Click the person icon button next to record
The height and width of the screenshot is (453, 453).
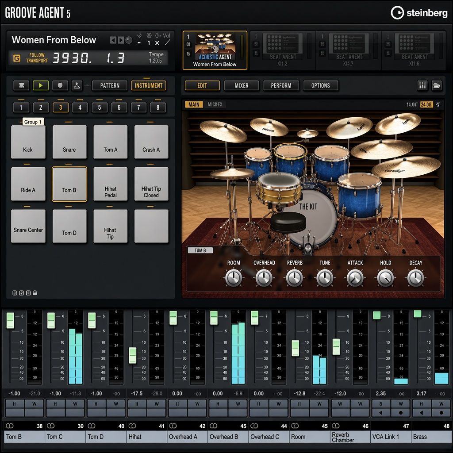click(x=77, y=85)
